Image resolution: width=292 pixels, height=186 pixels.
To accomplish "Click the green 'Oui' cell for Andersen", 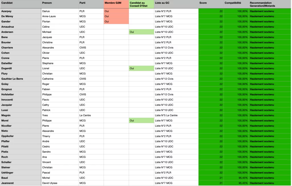I will point(141,32).
